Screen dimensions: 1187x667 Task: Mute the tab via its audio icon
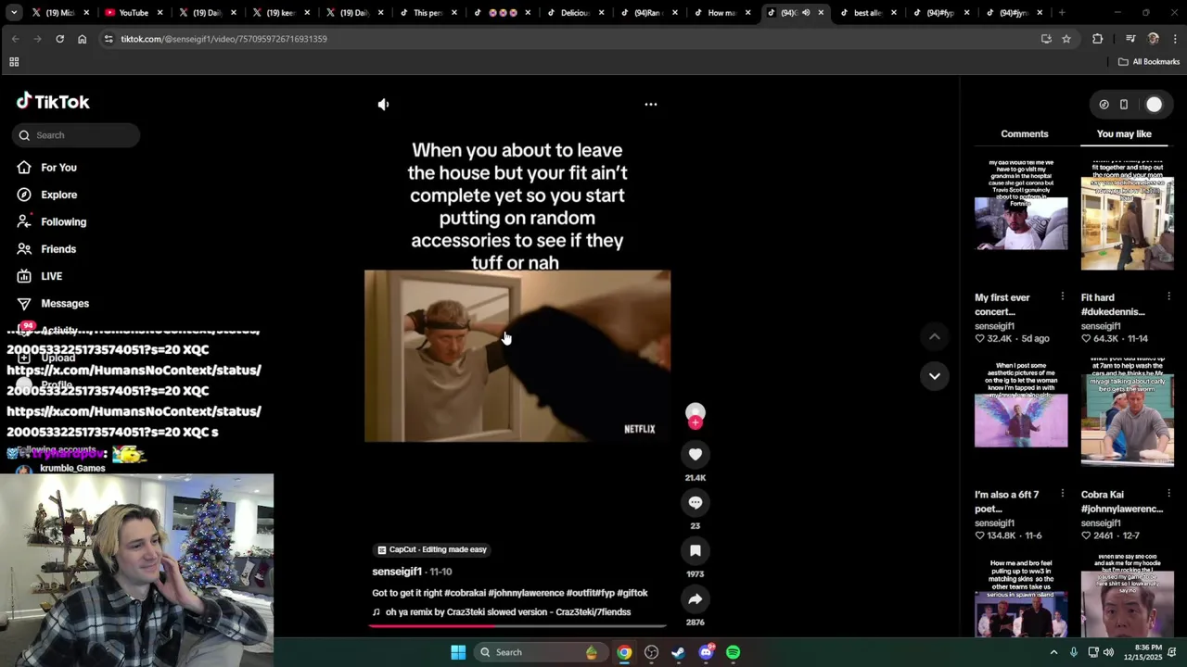click(805, 13)
